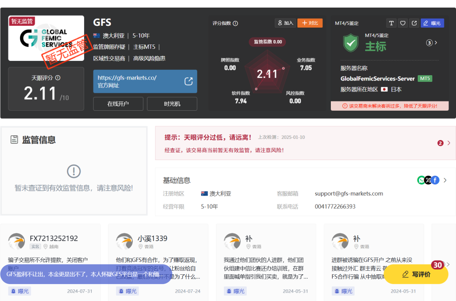Click the eagle avatar of FX7213252192

click(16, 241)
